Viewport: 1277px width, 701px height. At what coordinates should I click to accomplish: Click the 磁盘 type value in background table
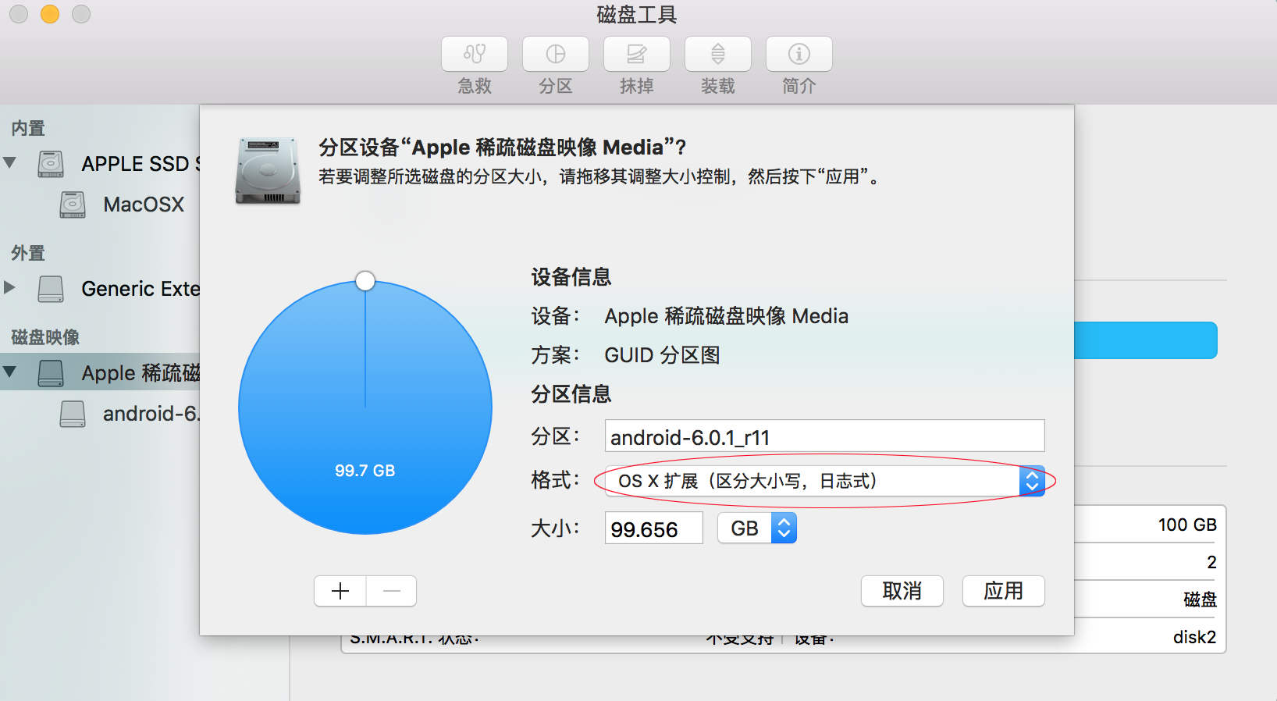coord(1201,600)
